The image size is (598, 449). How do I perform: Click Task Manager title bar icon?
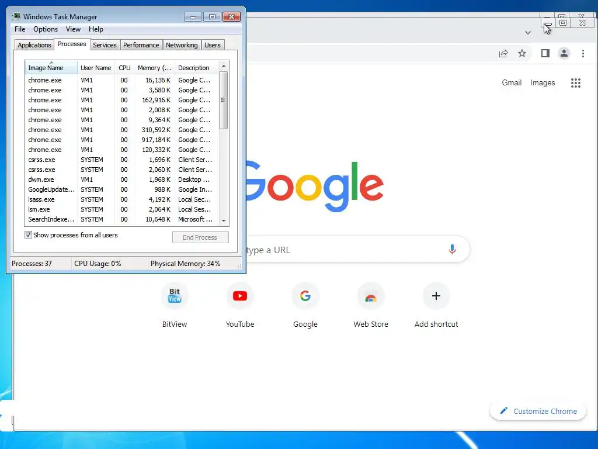pyautogui.click(x=16, y=16)
